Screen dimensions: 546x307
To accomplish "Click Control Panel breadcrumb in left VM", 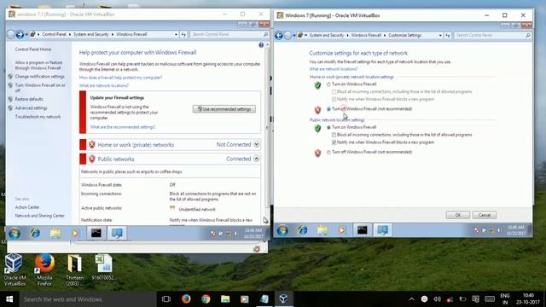I will (54, 34).
